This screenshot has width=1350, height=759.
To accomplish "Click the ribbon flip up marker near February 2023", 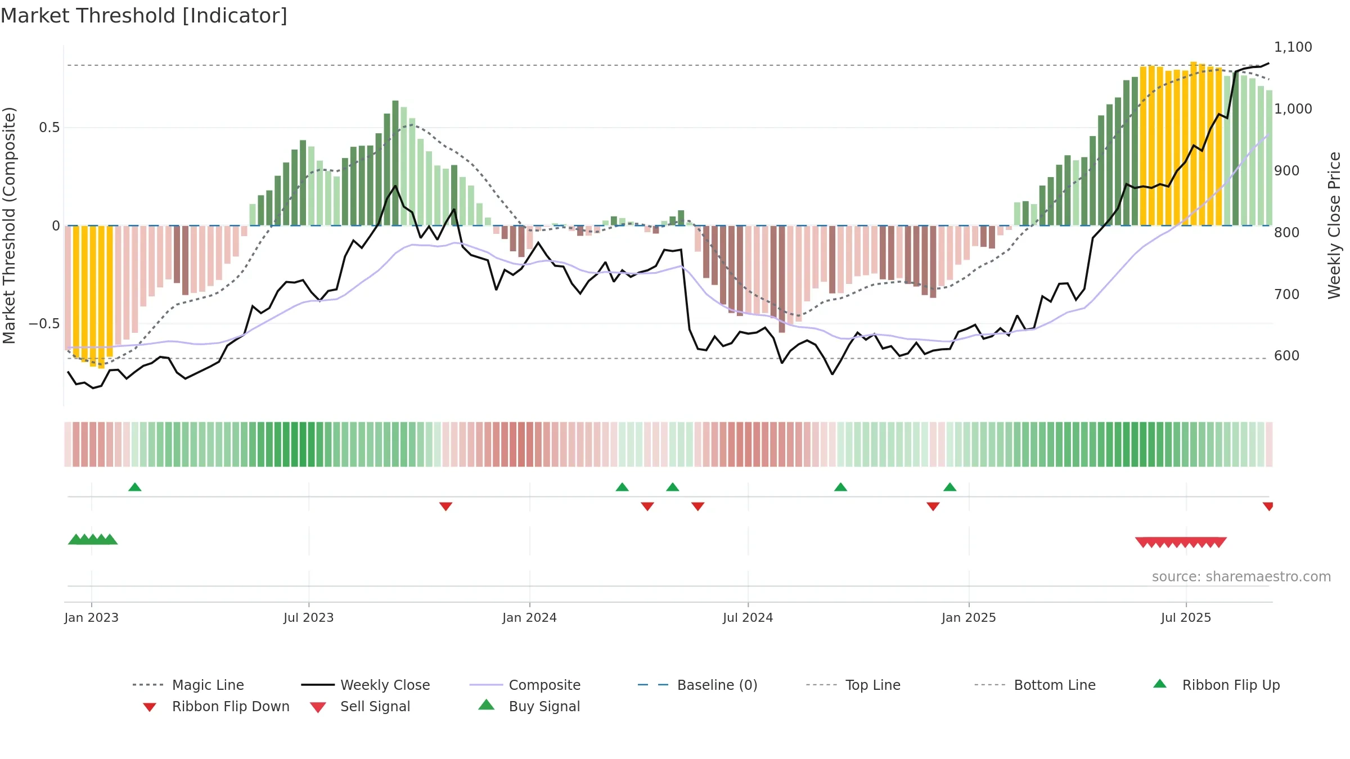I will pos(135,487).
